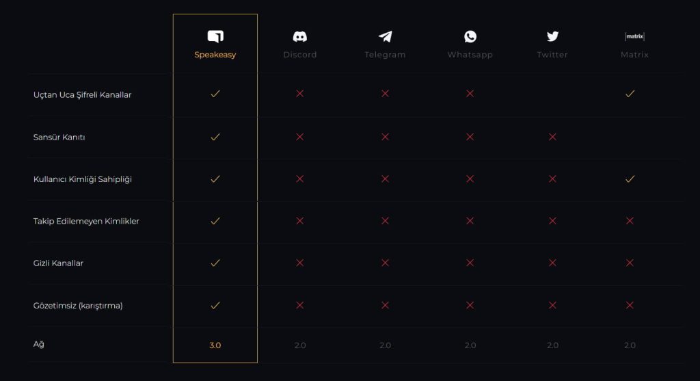
Task: Click the Speakeasy logo icon
Action: (215, 36)
